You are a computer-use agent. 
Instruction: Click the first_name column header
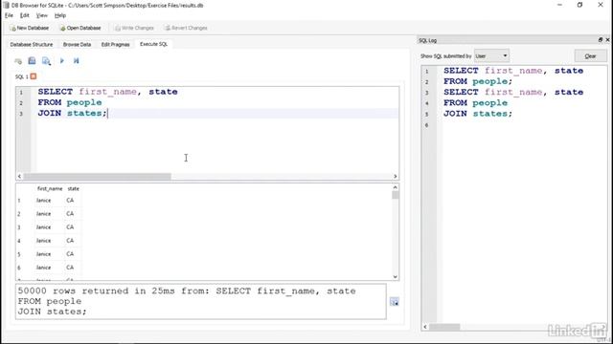(x=50, y=188)
